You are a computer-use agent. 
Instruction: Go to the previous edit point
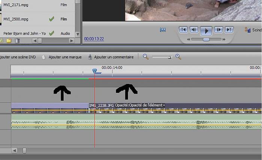pos(183,30)
